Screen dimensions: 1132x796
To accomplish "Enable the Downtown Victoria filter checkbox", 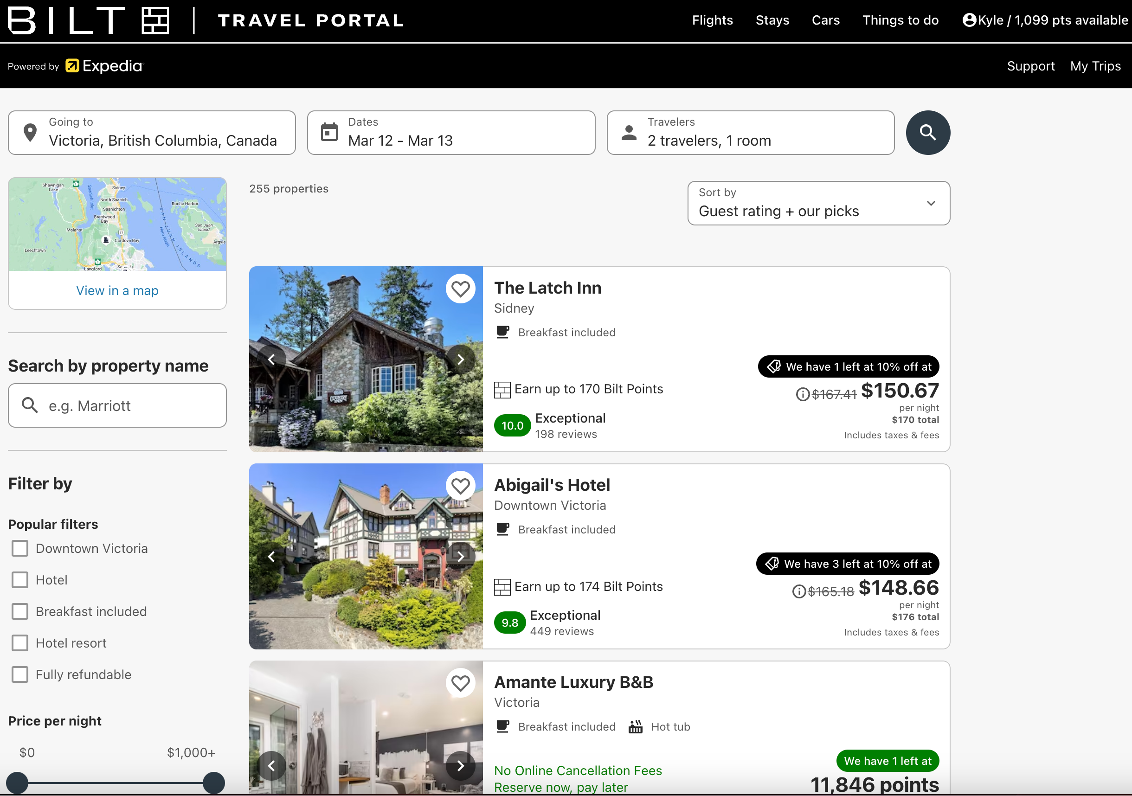I will pyautogui.click(x=20, y=548).
